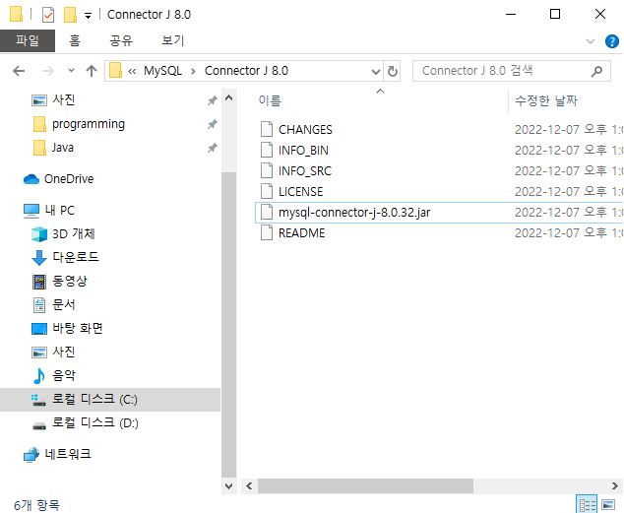624x513 pixels.
Task: Refresh the folder with the reload icon
Action: pos(393,71)
